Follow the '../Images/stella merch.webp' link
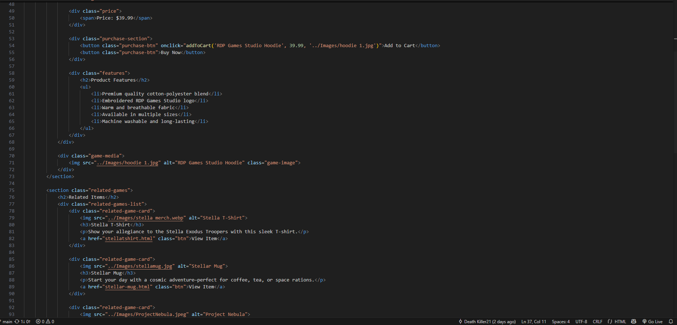677x325 pixels. click(146, 218)
